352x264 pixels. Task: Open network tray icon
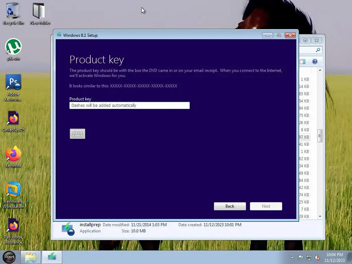tap(309, 258)
